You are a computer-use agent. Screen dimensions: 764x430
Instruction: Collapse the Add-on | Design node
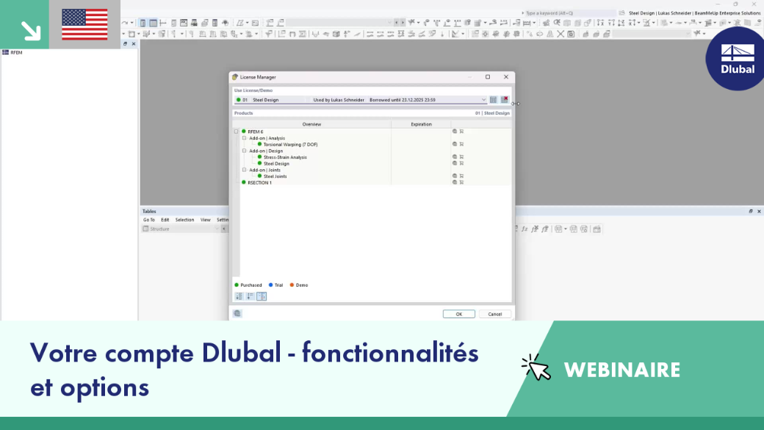(x=245, y=151)
